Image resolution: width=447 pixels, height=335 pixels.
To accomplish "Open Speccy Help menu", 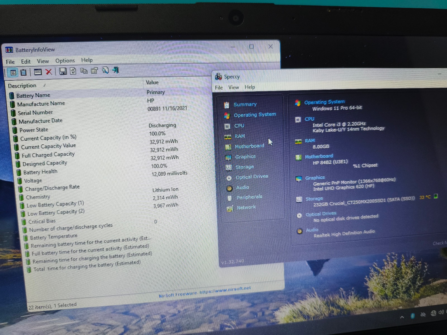I will tap(250, 87).
